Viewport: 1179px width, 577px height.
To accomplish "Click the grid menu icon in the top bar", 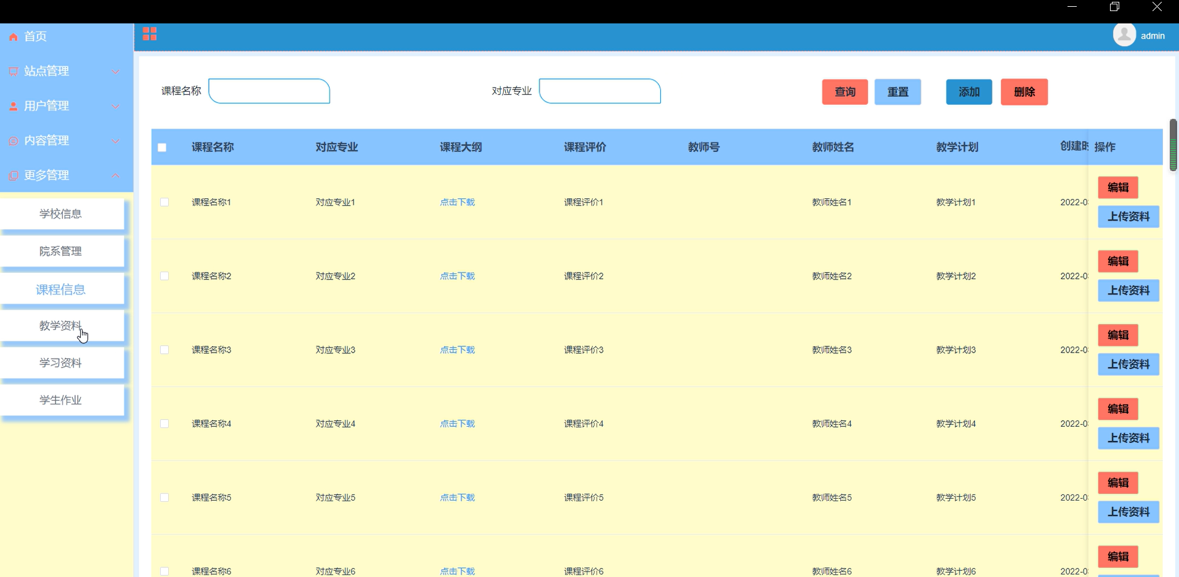I will 150,34.
